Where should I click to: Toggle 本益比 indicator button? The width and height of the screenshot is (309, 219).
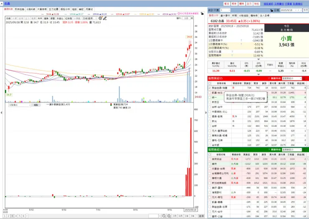coord(60,18)
